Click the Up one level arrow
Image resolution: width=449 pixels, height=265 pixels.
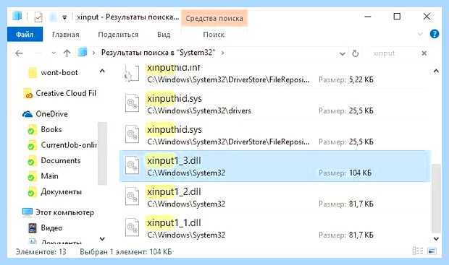click(67, 53)
